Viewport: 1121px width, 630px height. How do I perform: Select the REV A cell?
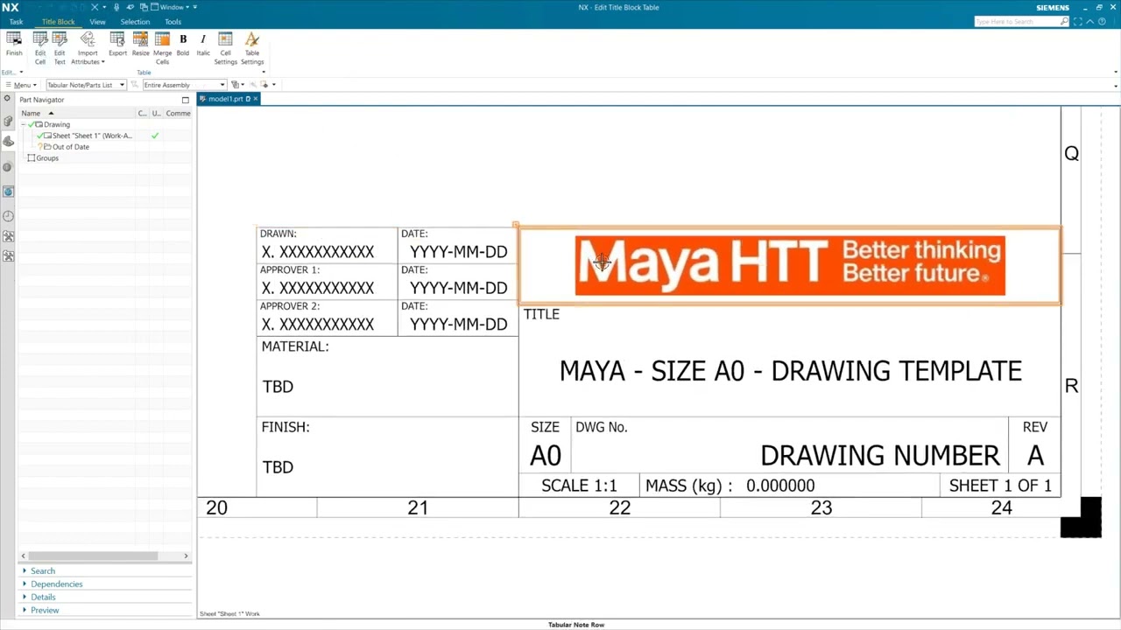pyautogui.click(x=1034, y=446)
